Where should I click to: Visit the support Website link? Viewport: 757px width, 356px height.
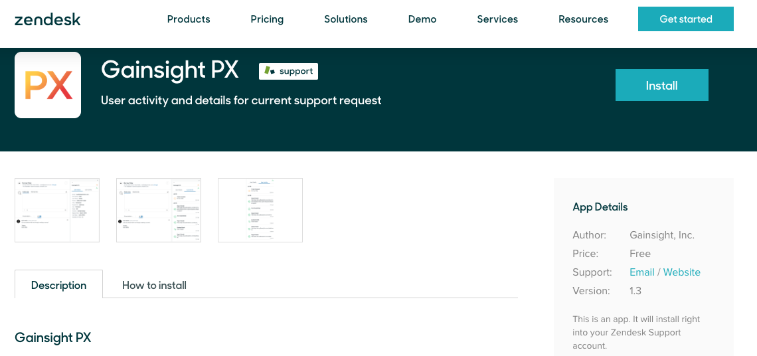click(x=682, y=272)
